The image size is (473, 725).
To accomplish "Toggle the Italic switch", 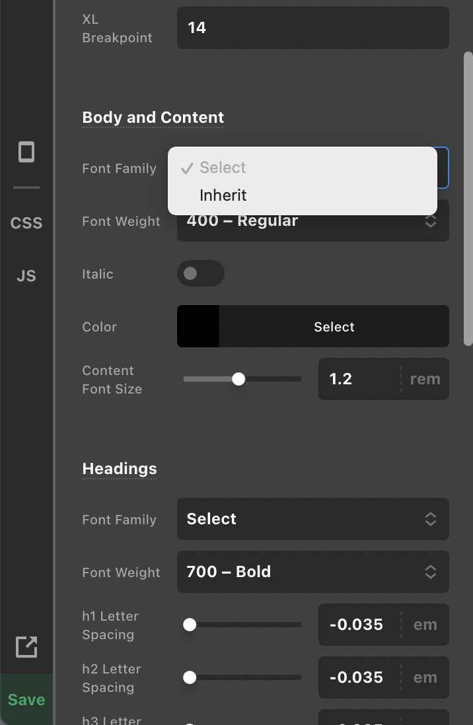I will point(200,273).
